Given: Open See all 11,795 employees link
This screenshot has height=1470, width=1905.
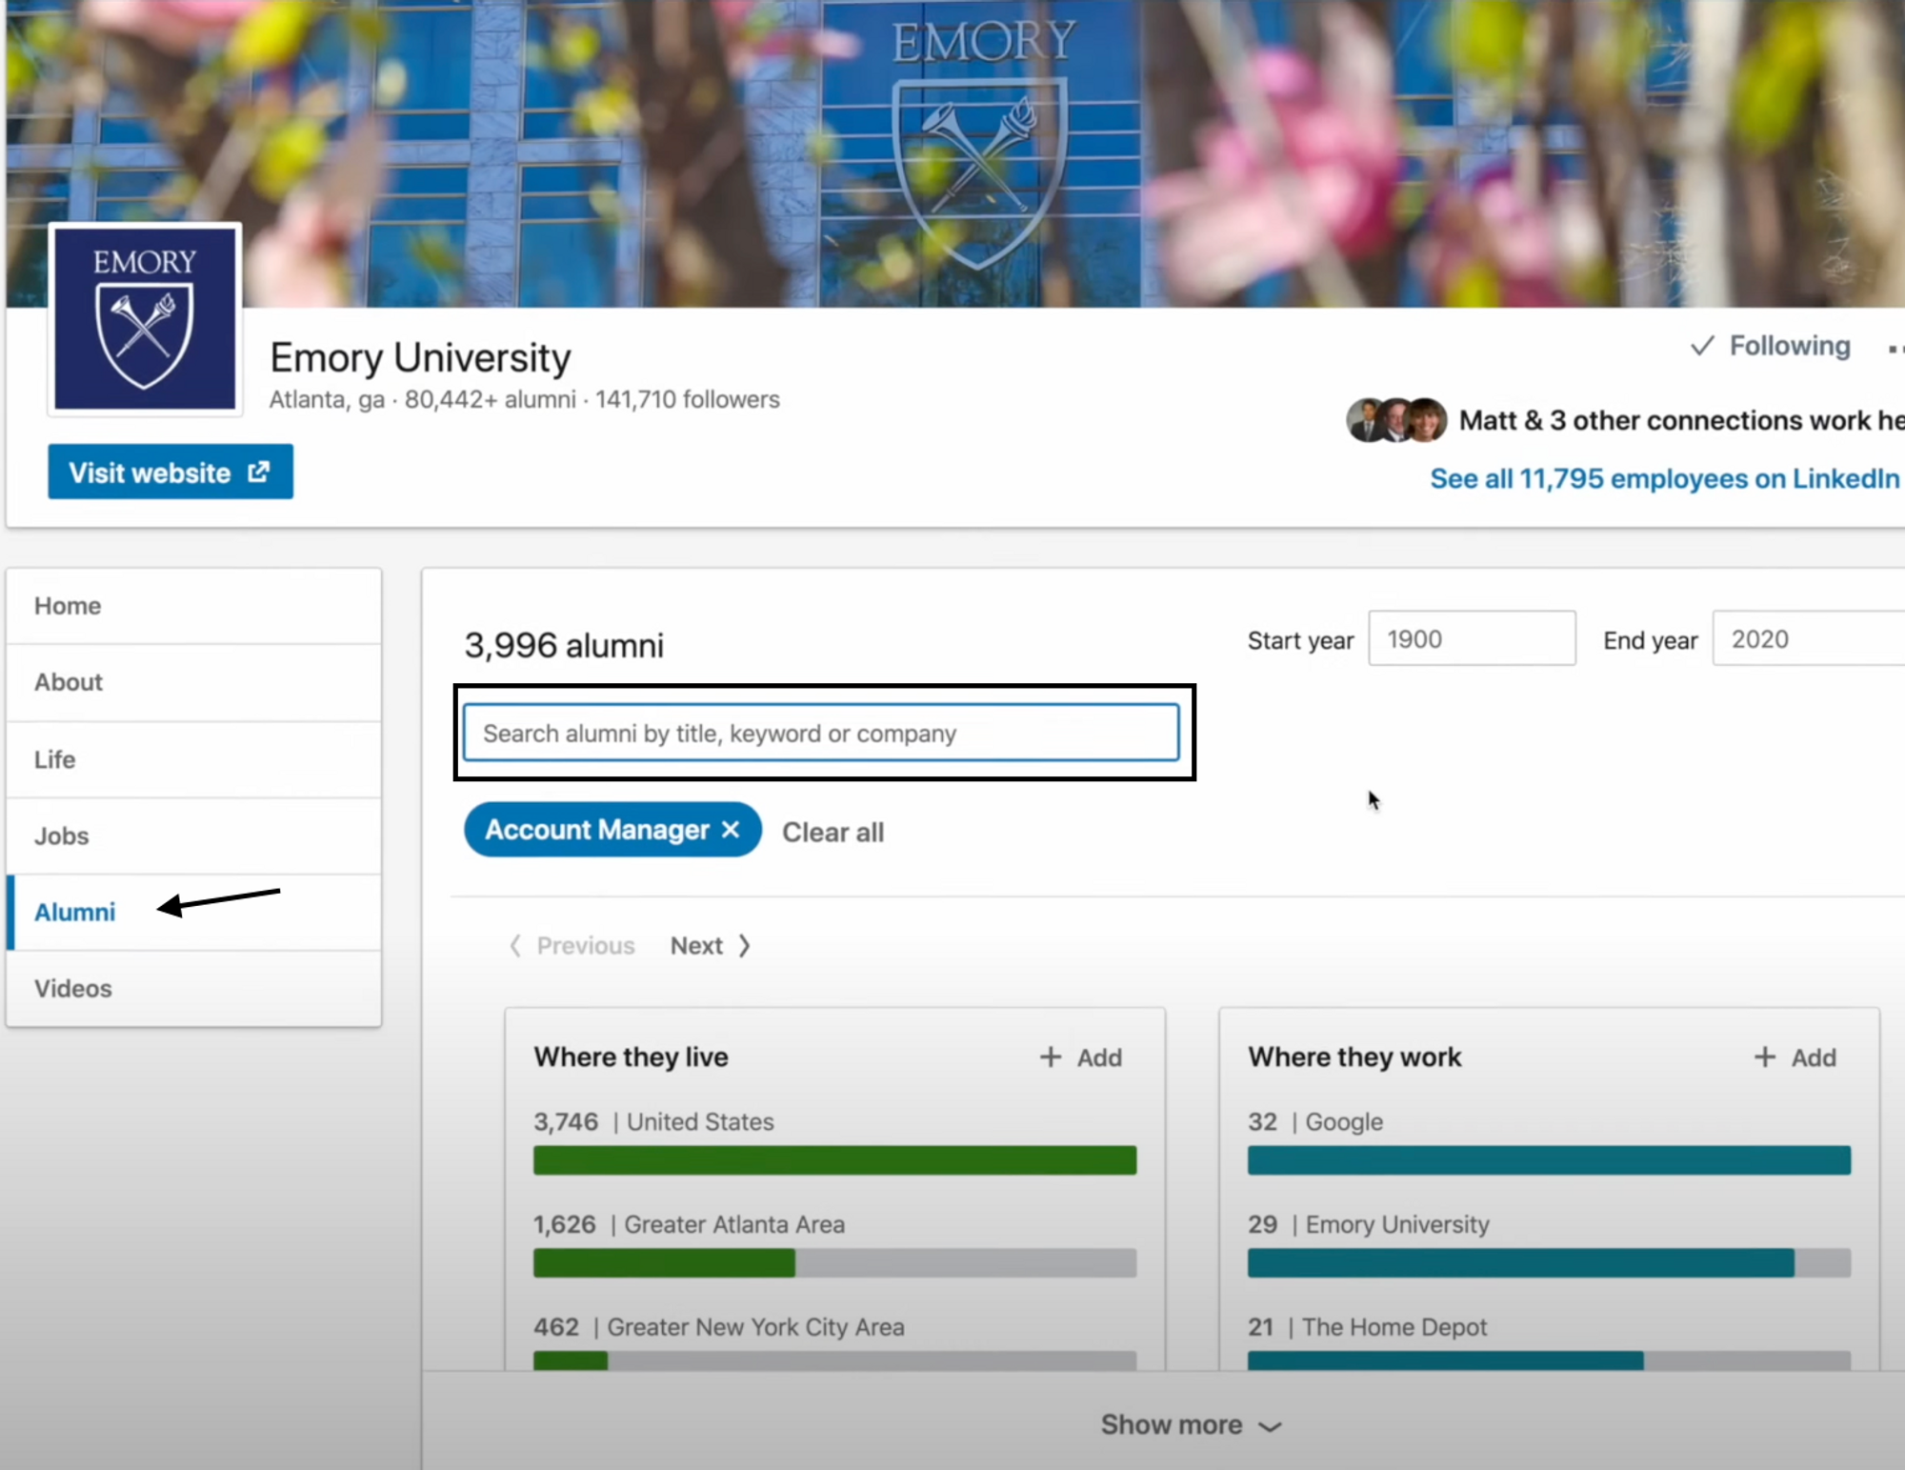Looking at the screenshot, I should click(x=1664, y=478).
